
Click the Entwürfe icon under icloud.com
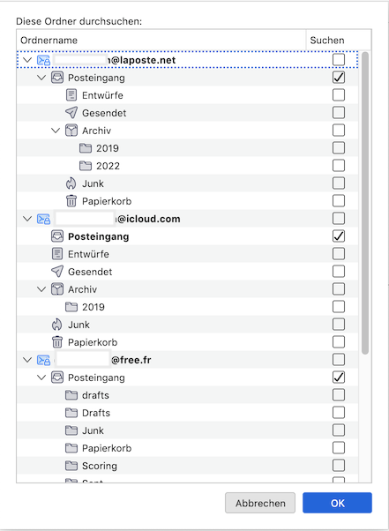pyautogui.click(x=57, y=254)
